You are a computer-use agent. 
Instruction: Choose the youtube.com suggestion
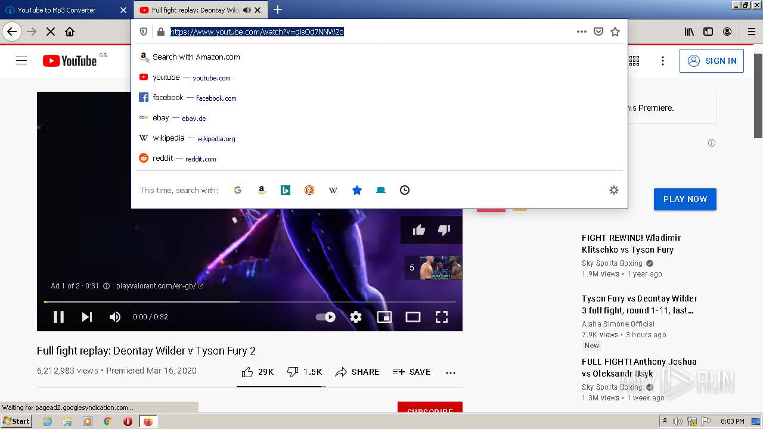pyautogui.click(x=379, y=77)
